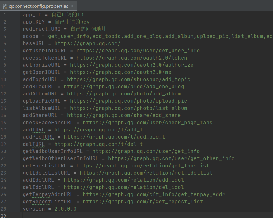Viewport: 273px width, 218px height.
Task: Click the addAlbumURL key
Action: pyautogui.click(x=40, y=94)
